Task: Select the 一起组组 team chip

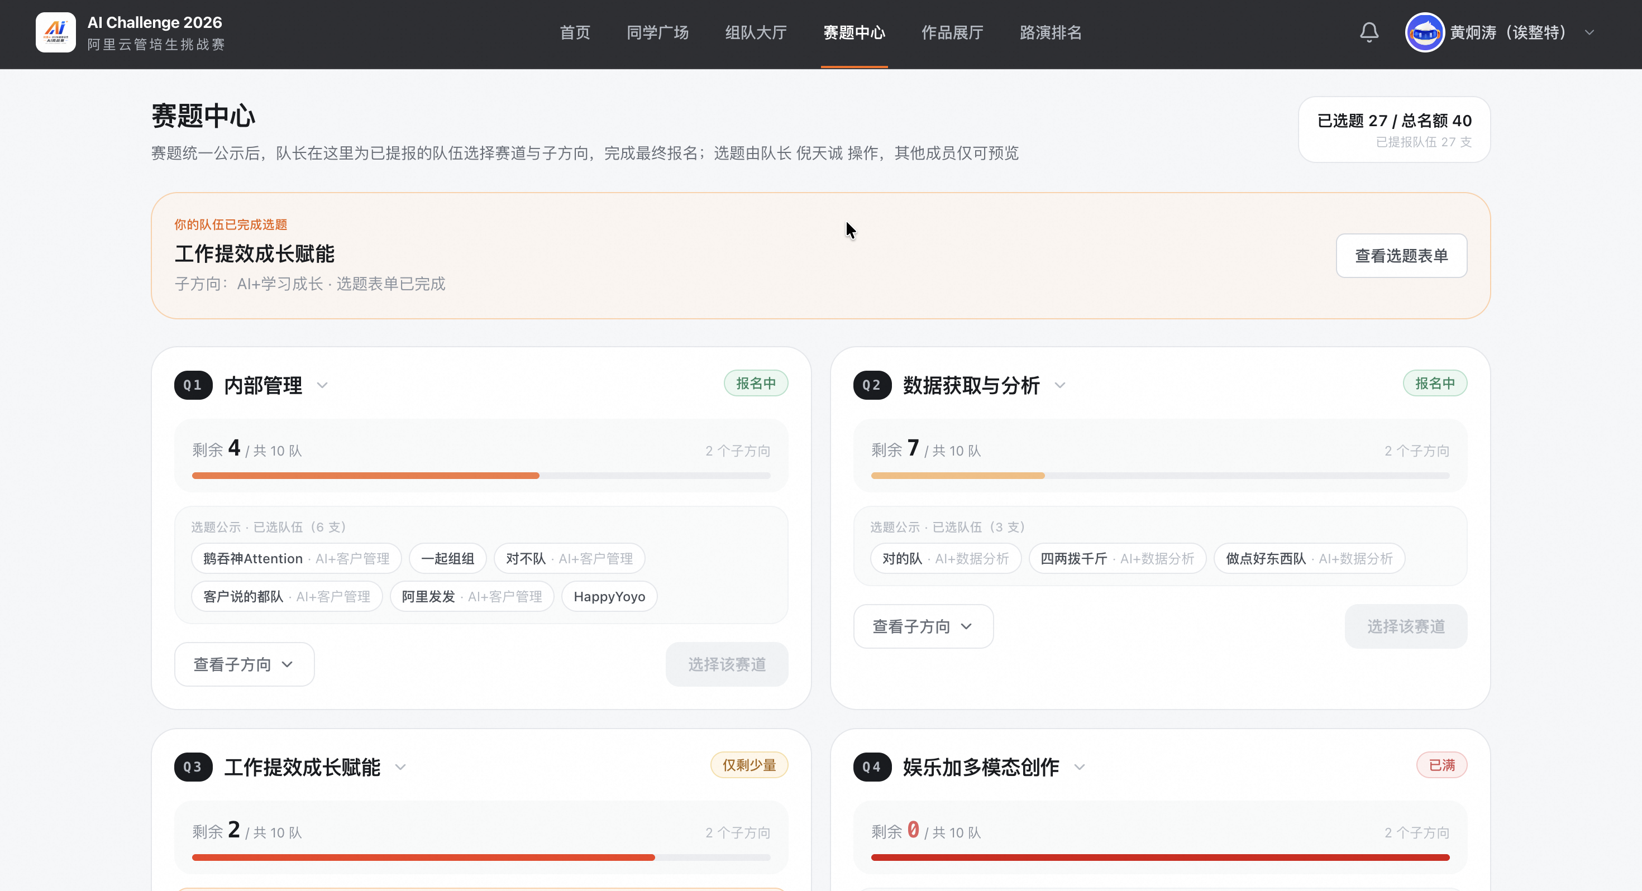Action: pos(447,559)
